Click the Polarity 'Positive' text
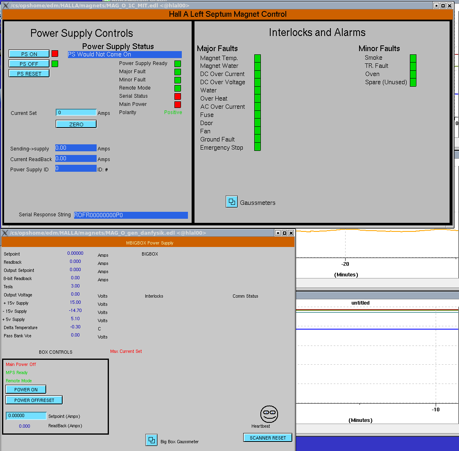This screenshot has height=451, width=459. click(173, 112)
